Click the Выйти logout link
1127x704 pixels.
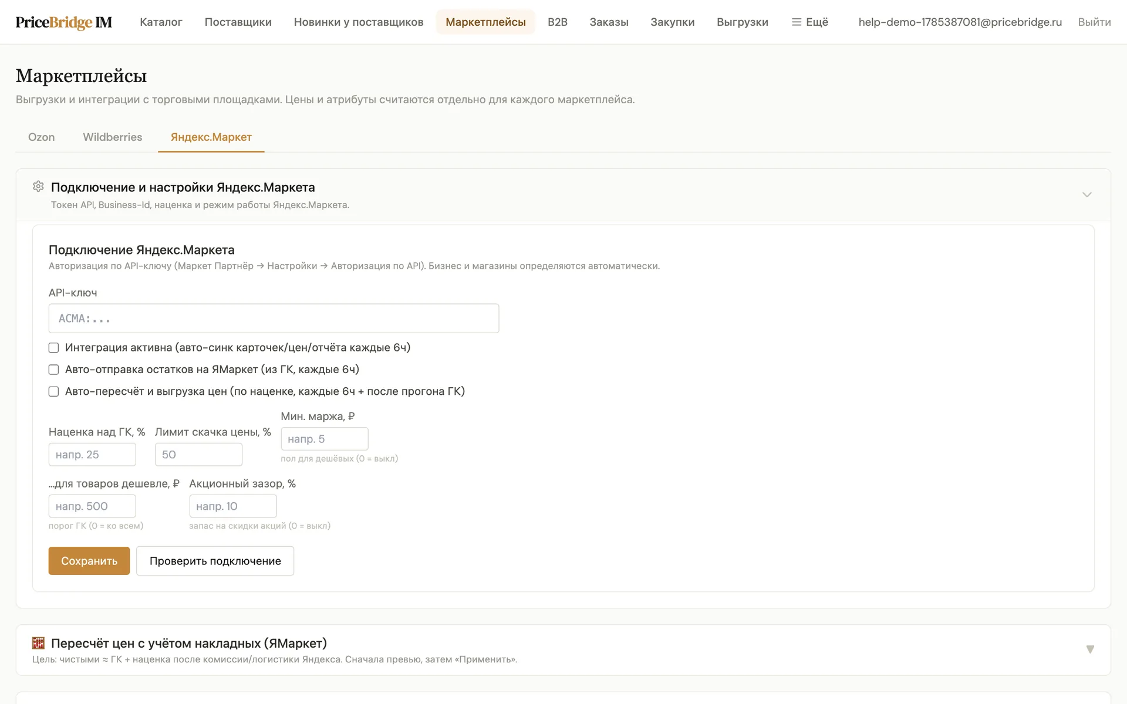(1094, 22)
